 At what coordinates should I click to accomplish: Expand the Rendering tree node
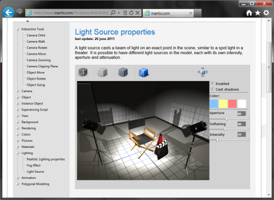[x=17, y=128]
